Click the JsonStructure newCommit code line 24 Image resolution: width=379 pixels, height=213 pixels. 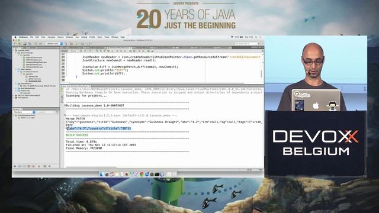click(119, 60)
